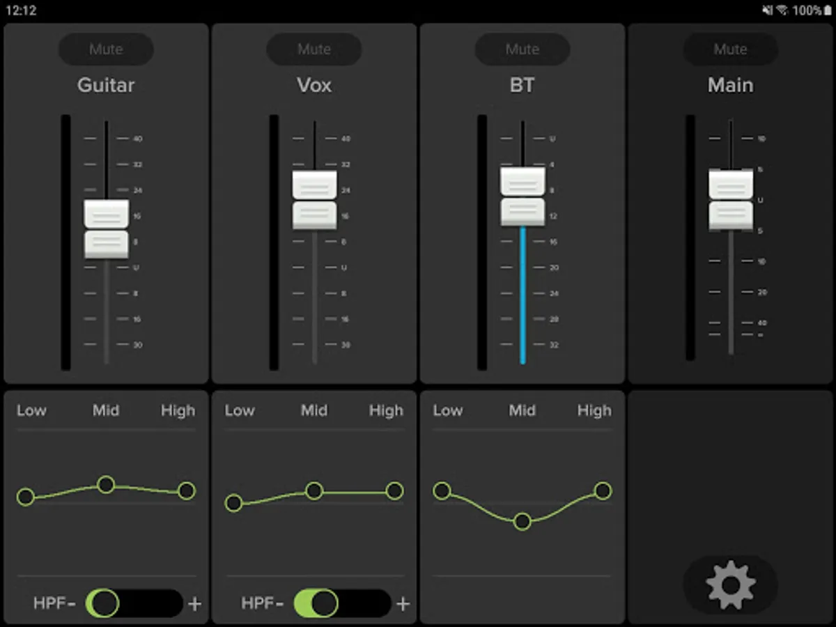This screenshot has height=627, width=836.
Task: Mute the Guitar channel
Action: pyautogui.click(x=106, y=49)
